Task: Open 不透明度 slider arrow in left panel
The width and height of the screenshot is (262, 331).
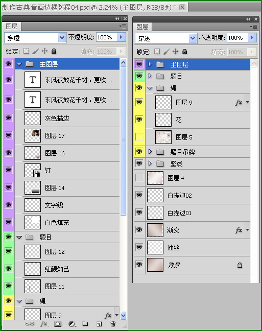Action: pos(121,37)
